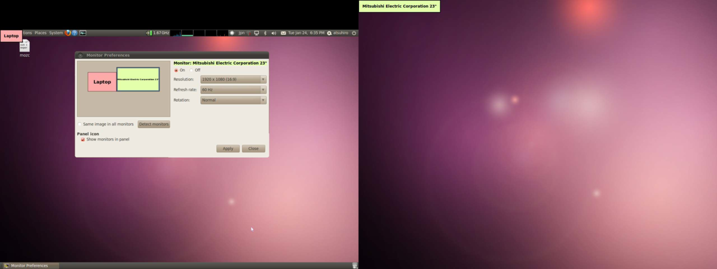This screenshot has height=269, width=717.
Task: Select the mozc file on desktop
Action: tap(24, 48)
